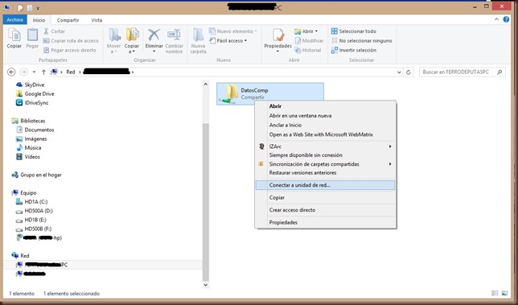Click Historial in the ribbon
Viewport: 518px width, 305px height.
pos(307,50)
